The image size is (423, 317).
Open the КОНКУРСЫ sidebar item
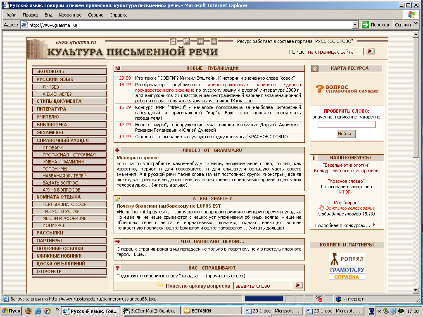69,225
